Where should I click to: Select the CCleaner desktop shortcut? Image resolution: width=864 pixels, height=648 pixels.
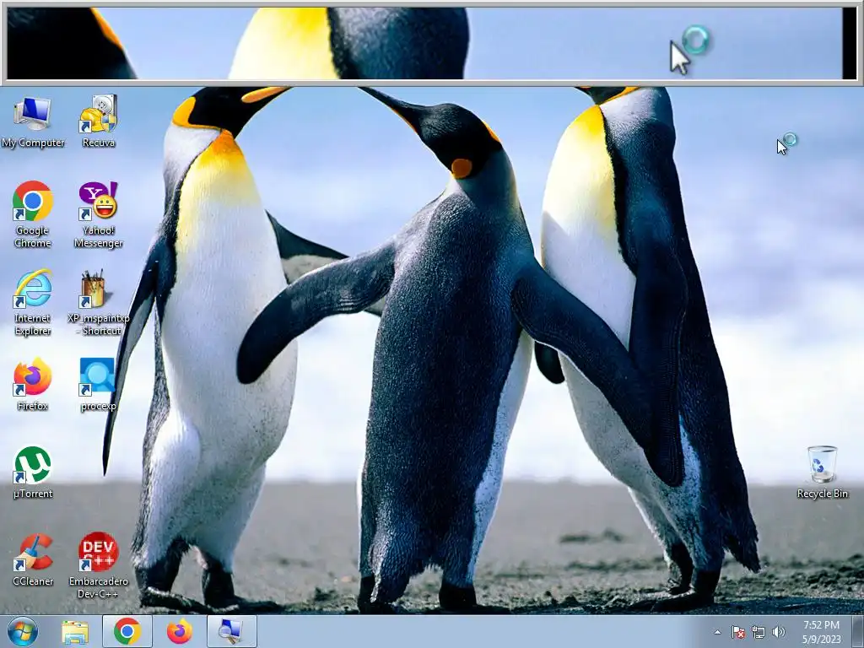tap(33, 560)
